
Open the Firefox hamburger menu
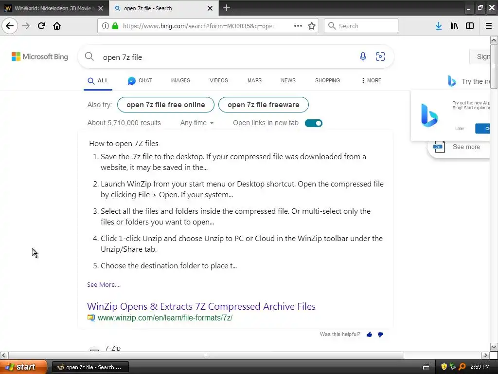[x=488, y=26]
